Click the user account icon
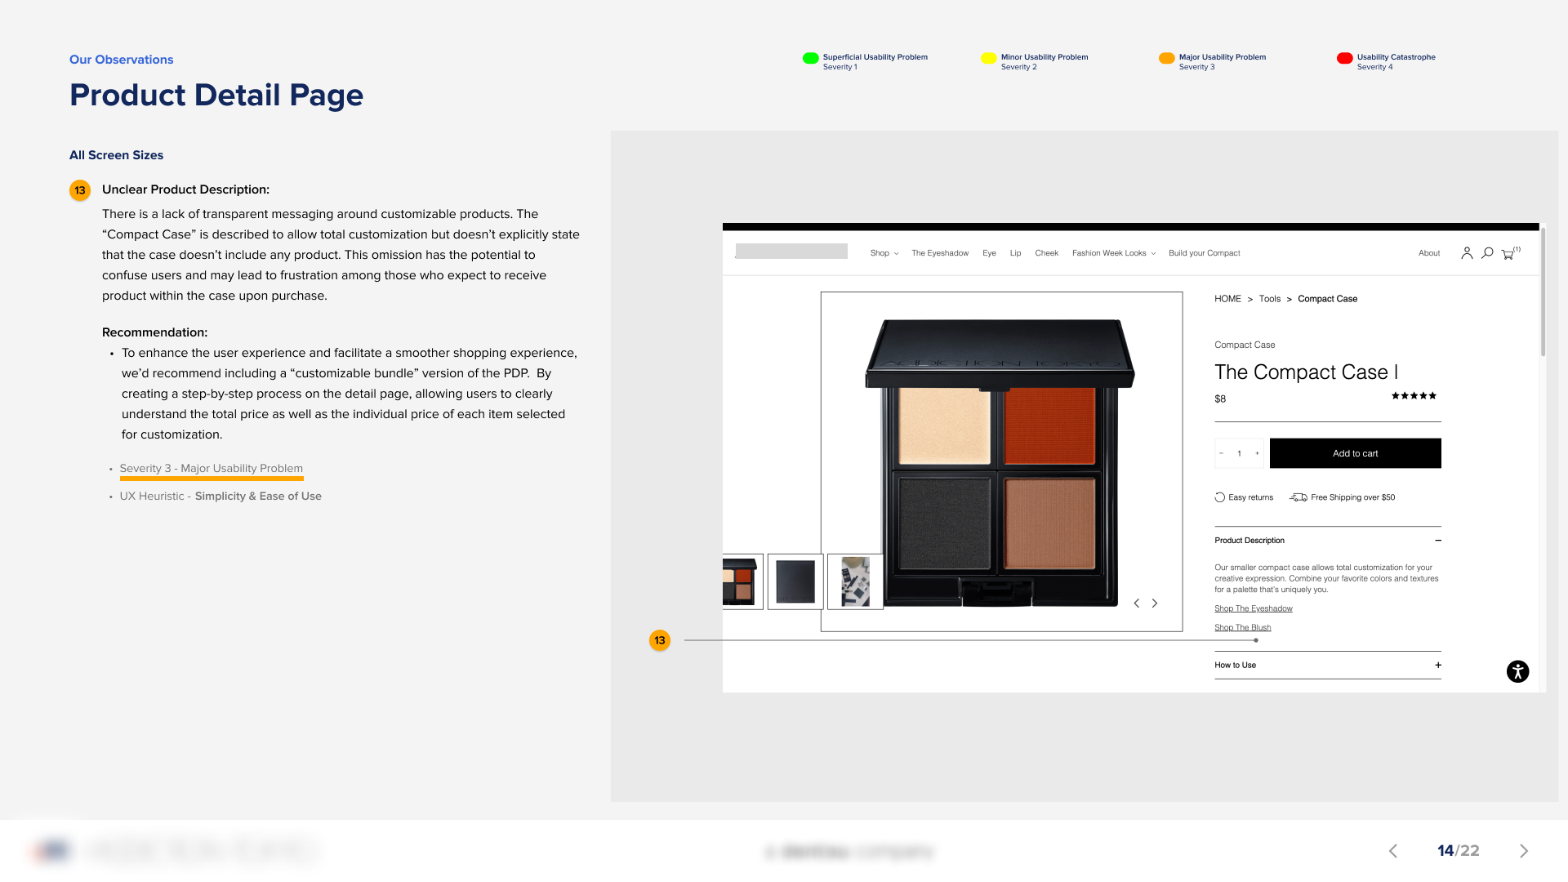This screenshot has width=1568, height=882. 1467,253
